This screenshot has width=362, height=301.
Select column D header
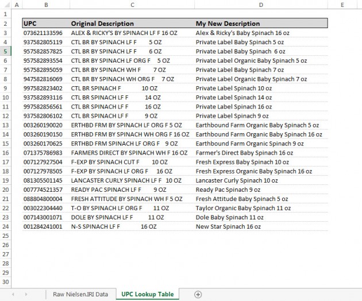pyautogui.click(x=261, y=5)
